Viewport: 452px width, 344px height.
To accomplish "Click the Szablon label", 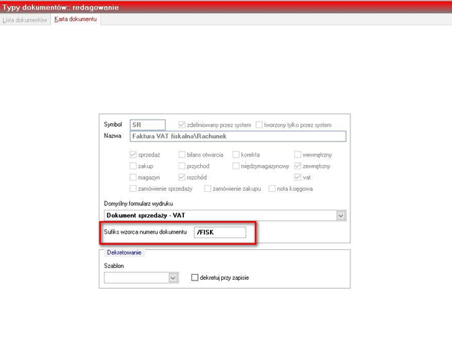I will [x=114, y=266].
